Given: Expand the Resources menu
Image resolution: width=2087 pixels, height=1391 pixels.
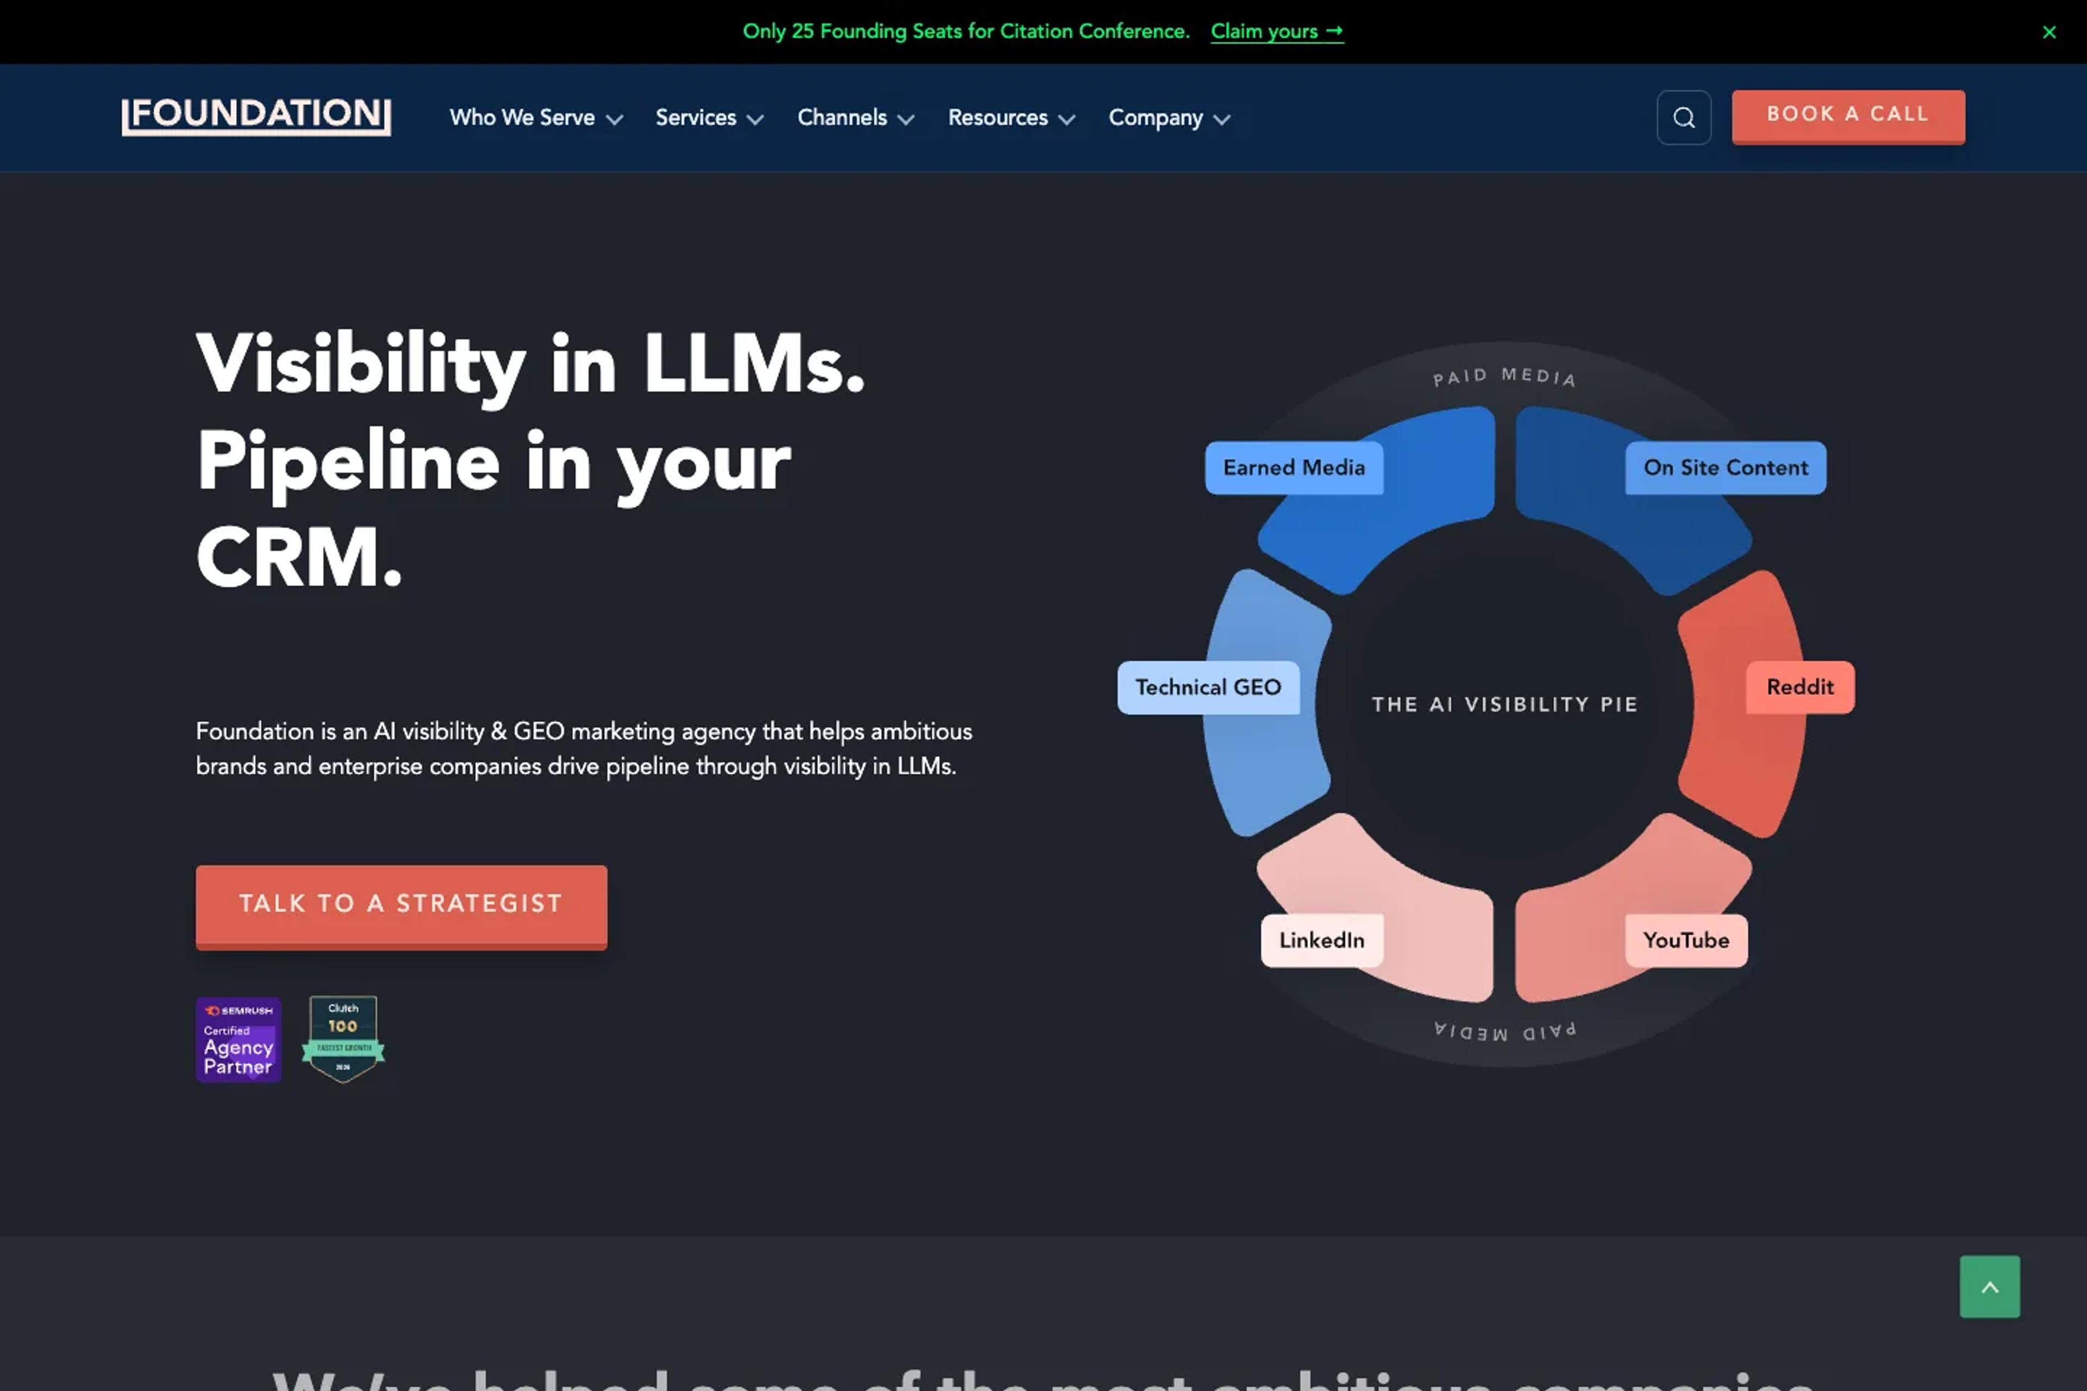Looking at the screenshot, I should [x=1011, y=118].
